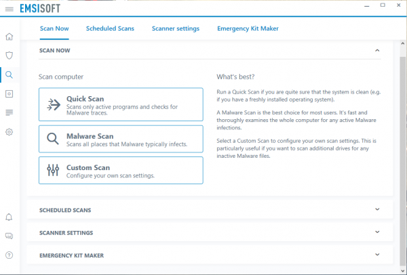407x275 pixels.
Task: Open Protection shield icon in sidebar
Action: point(9,56)
